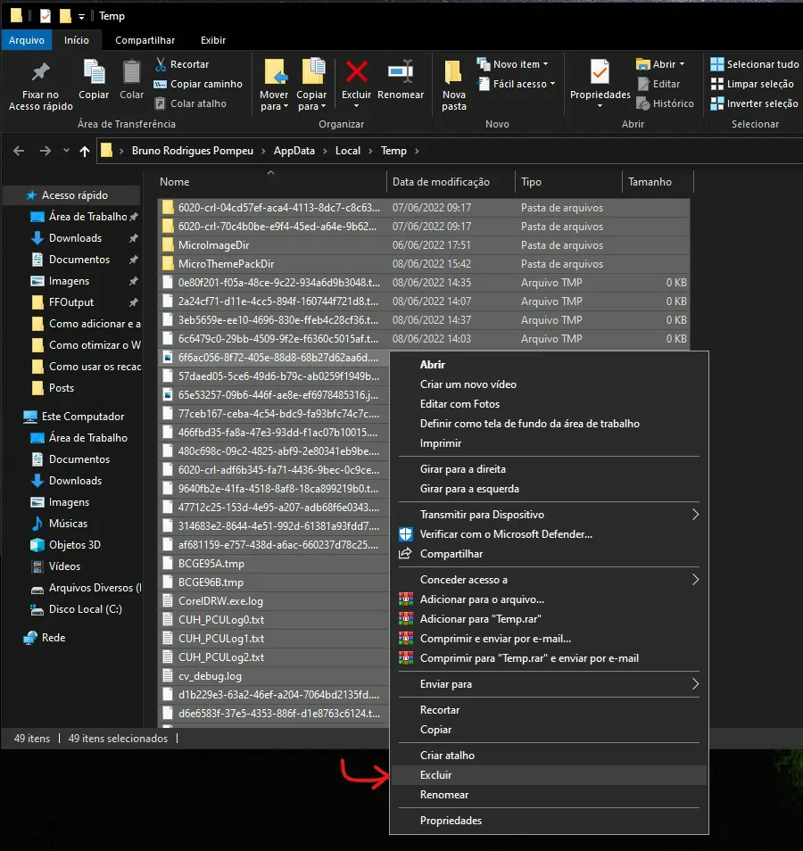Viewport: 803px width, 851px height.
Task: Click Inverter seleção in the ribbon
Action: click(755, 103)
